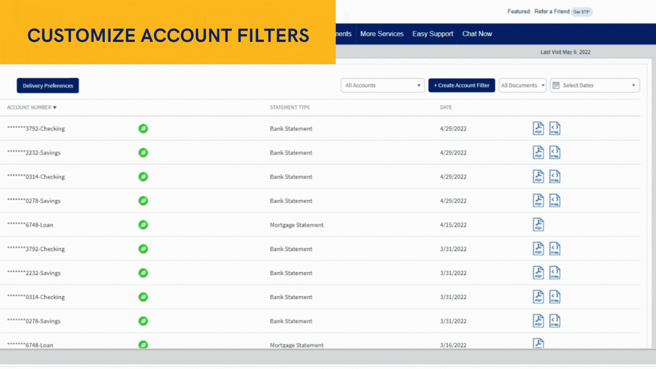Expand the All Documents dropdown

pyautogui.click(x=522, y=85)
